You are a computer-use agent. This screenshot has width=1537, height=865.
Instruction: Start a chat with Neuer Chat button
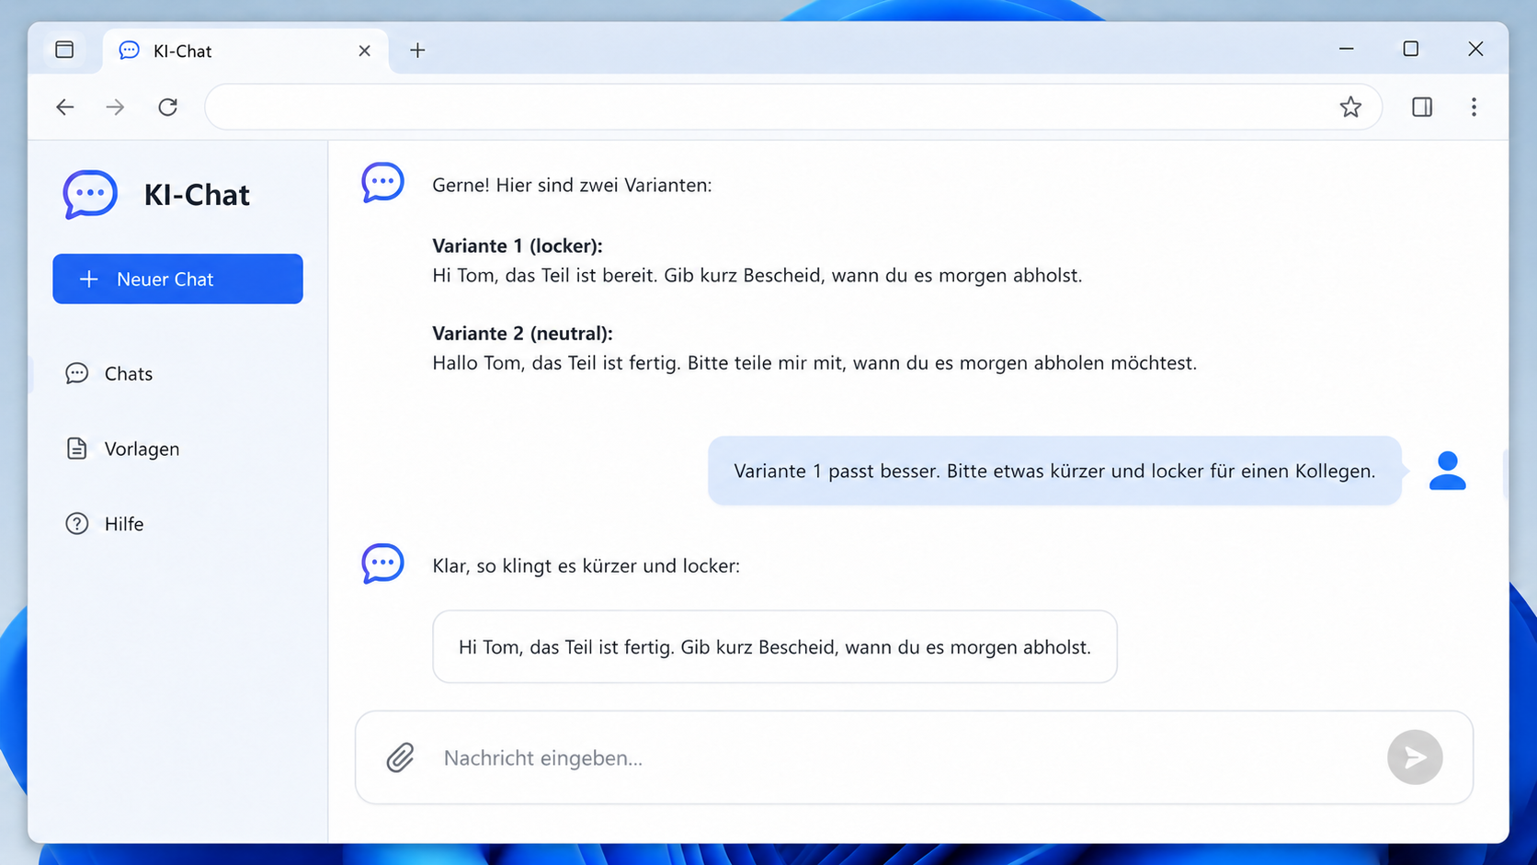point(177,279)
